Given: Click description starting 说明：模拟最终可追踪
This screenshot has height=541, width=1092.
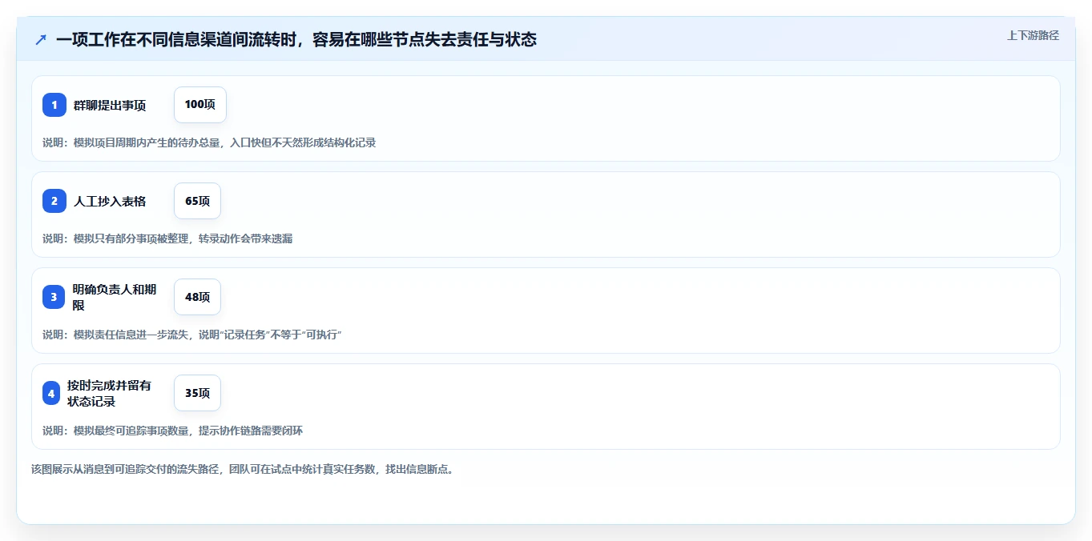Looking at the screenshot, I should tap(172, 431).
